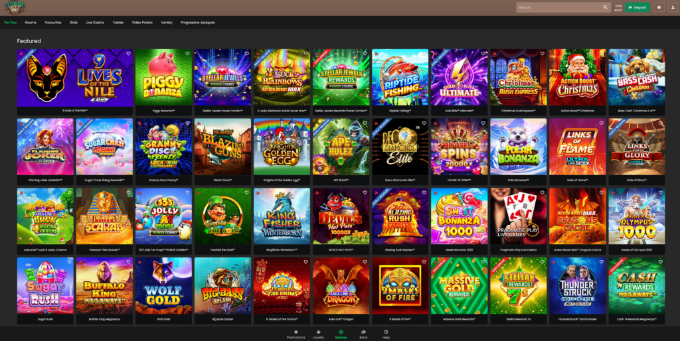The image size is (680, 341).
Task: Launch Area Link Luck 4 Lucky Charms
Action: coord(45,221)
